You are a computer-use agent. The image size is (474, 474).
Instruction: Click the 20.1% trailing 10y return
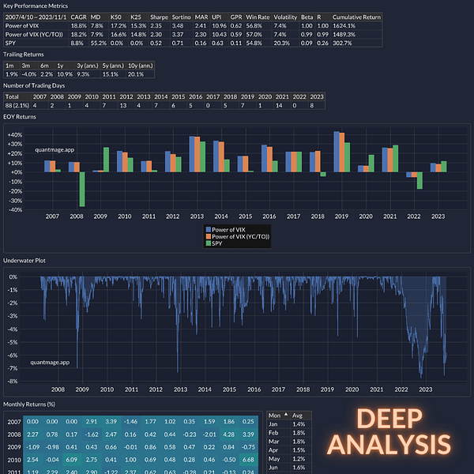135,74
